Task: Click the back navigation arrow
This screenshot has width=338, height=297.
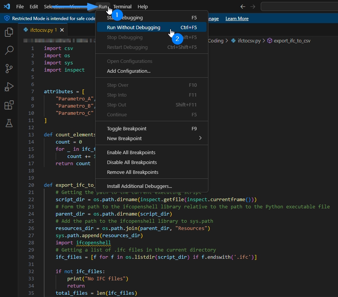Action: (x=243, y=6)
